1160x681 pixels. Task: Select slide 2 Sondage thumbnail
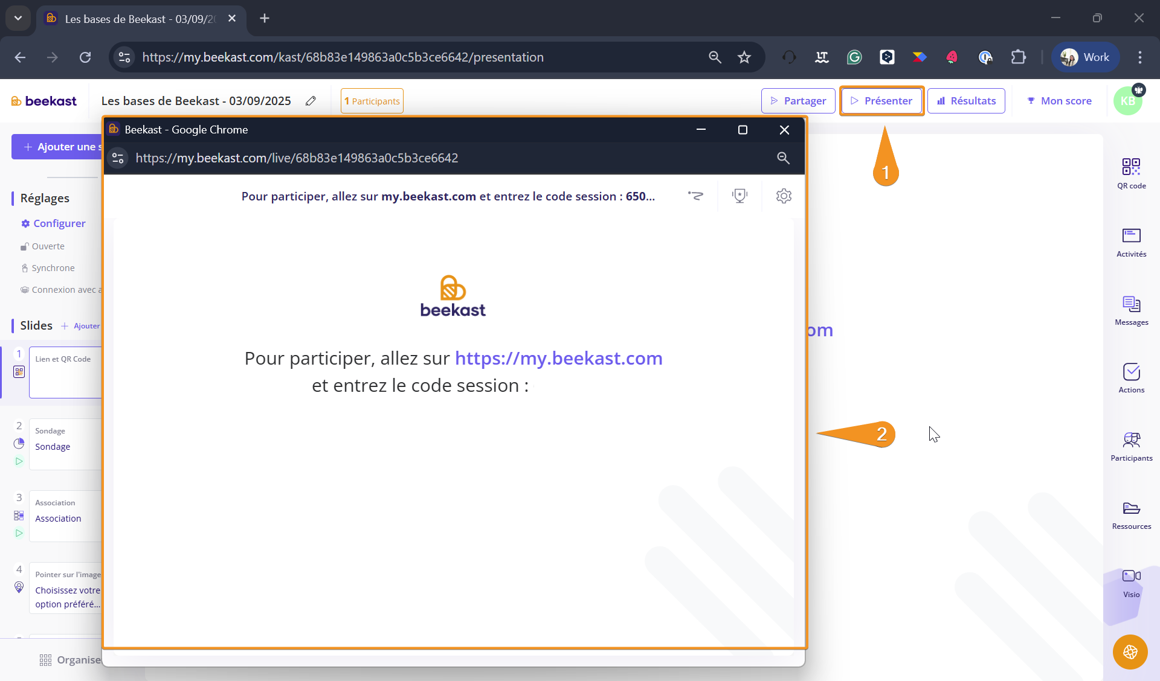[65, 444]
